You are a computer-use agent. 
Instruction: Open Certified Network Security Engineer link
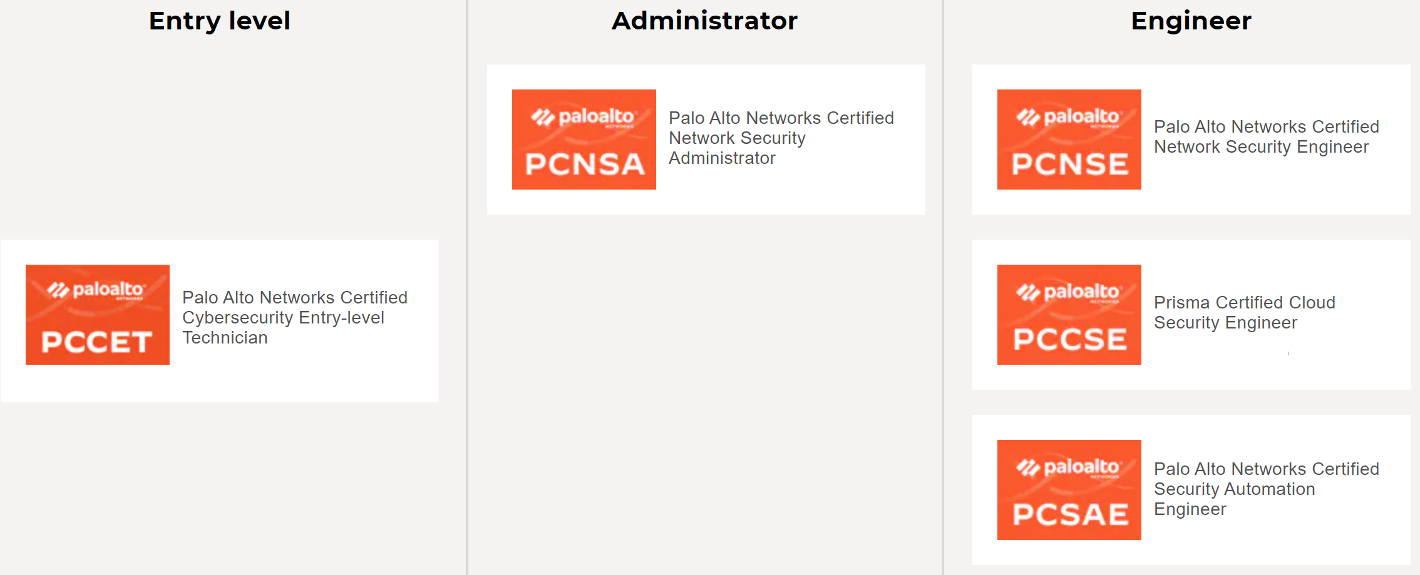pos(1266,136)
